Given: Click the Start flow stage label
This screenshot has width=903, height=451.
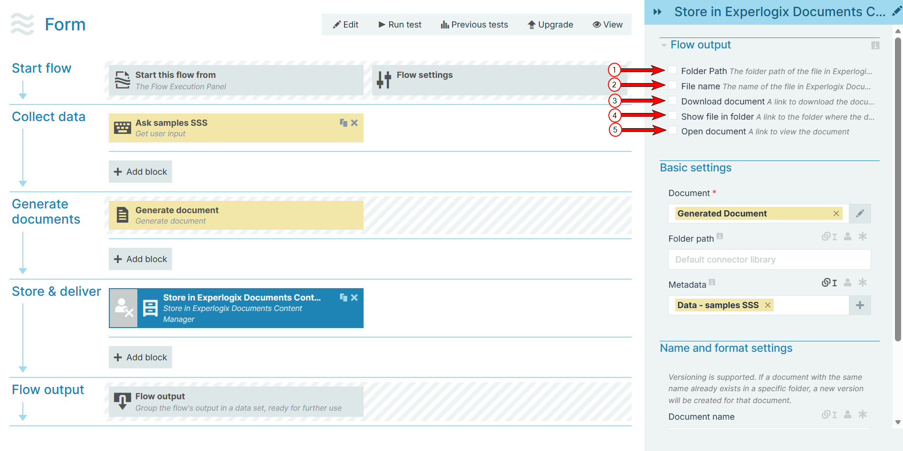Looking at the screenshot, I should [41, 68].
